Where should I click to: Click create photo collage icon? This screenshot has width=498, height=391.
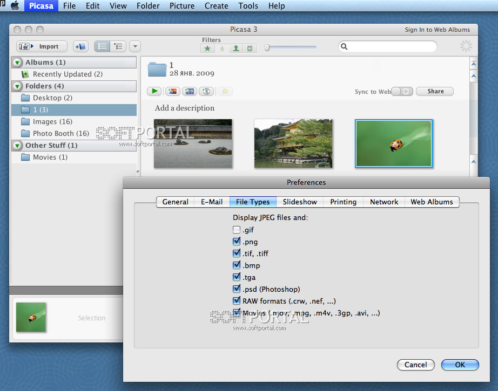pyautogui.click(x=173, y=91)
